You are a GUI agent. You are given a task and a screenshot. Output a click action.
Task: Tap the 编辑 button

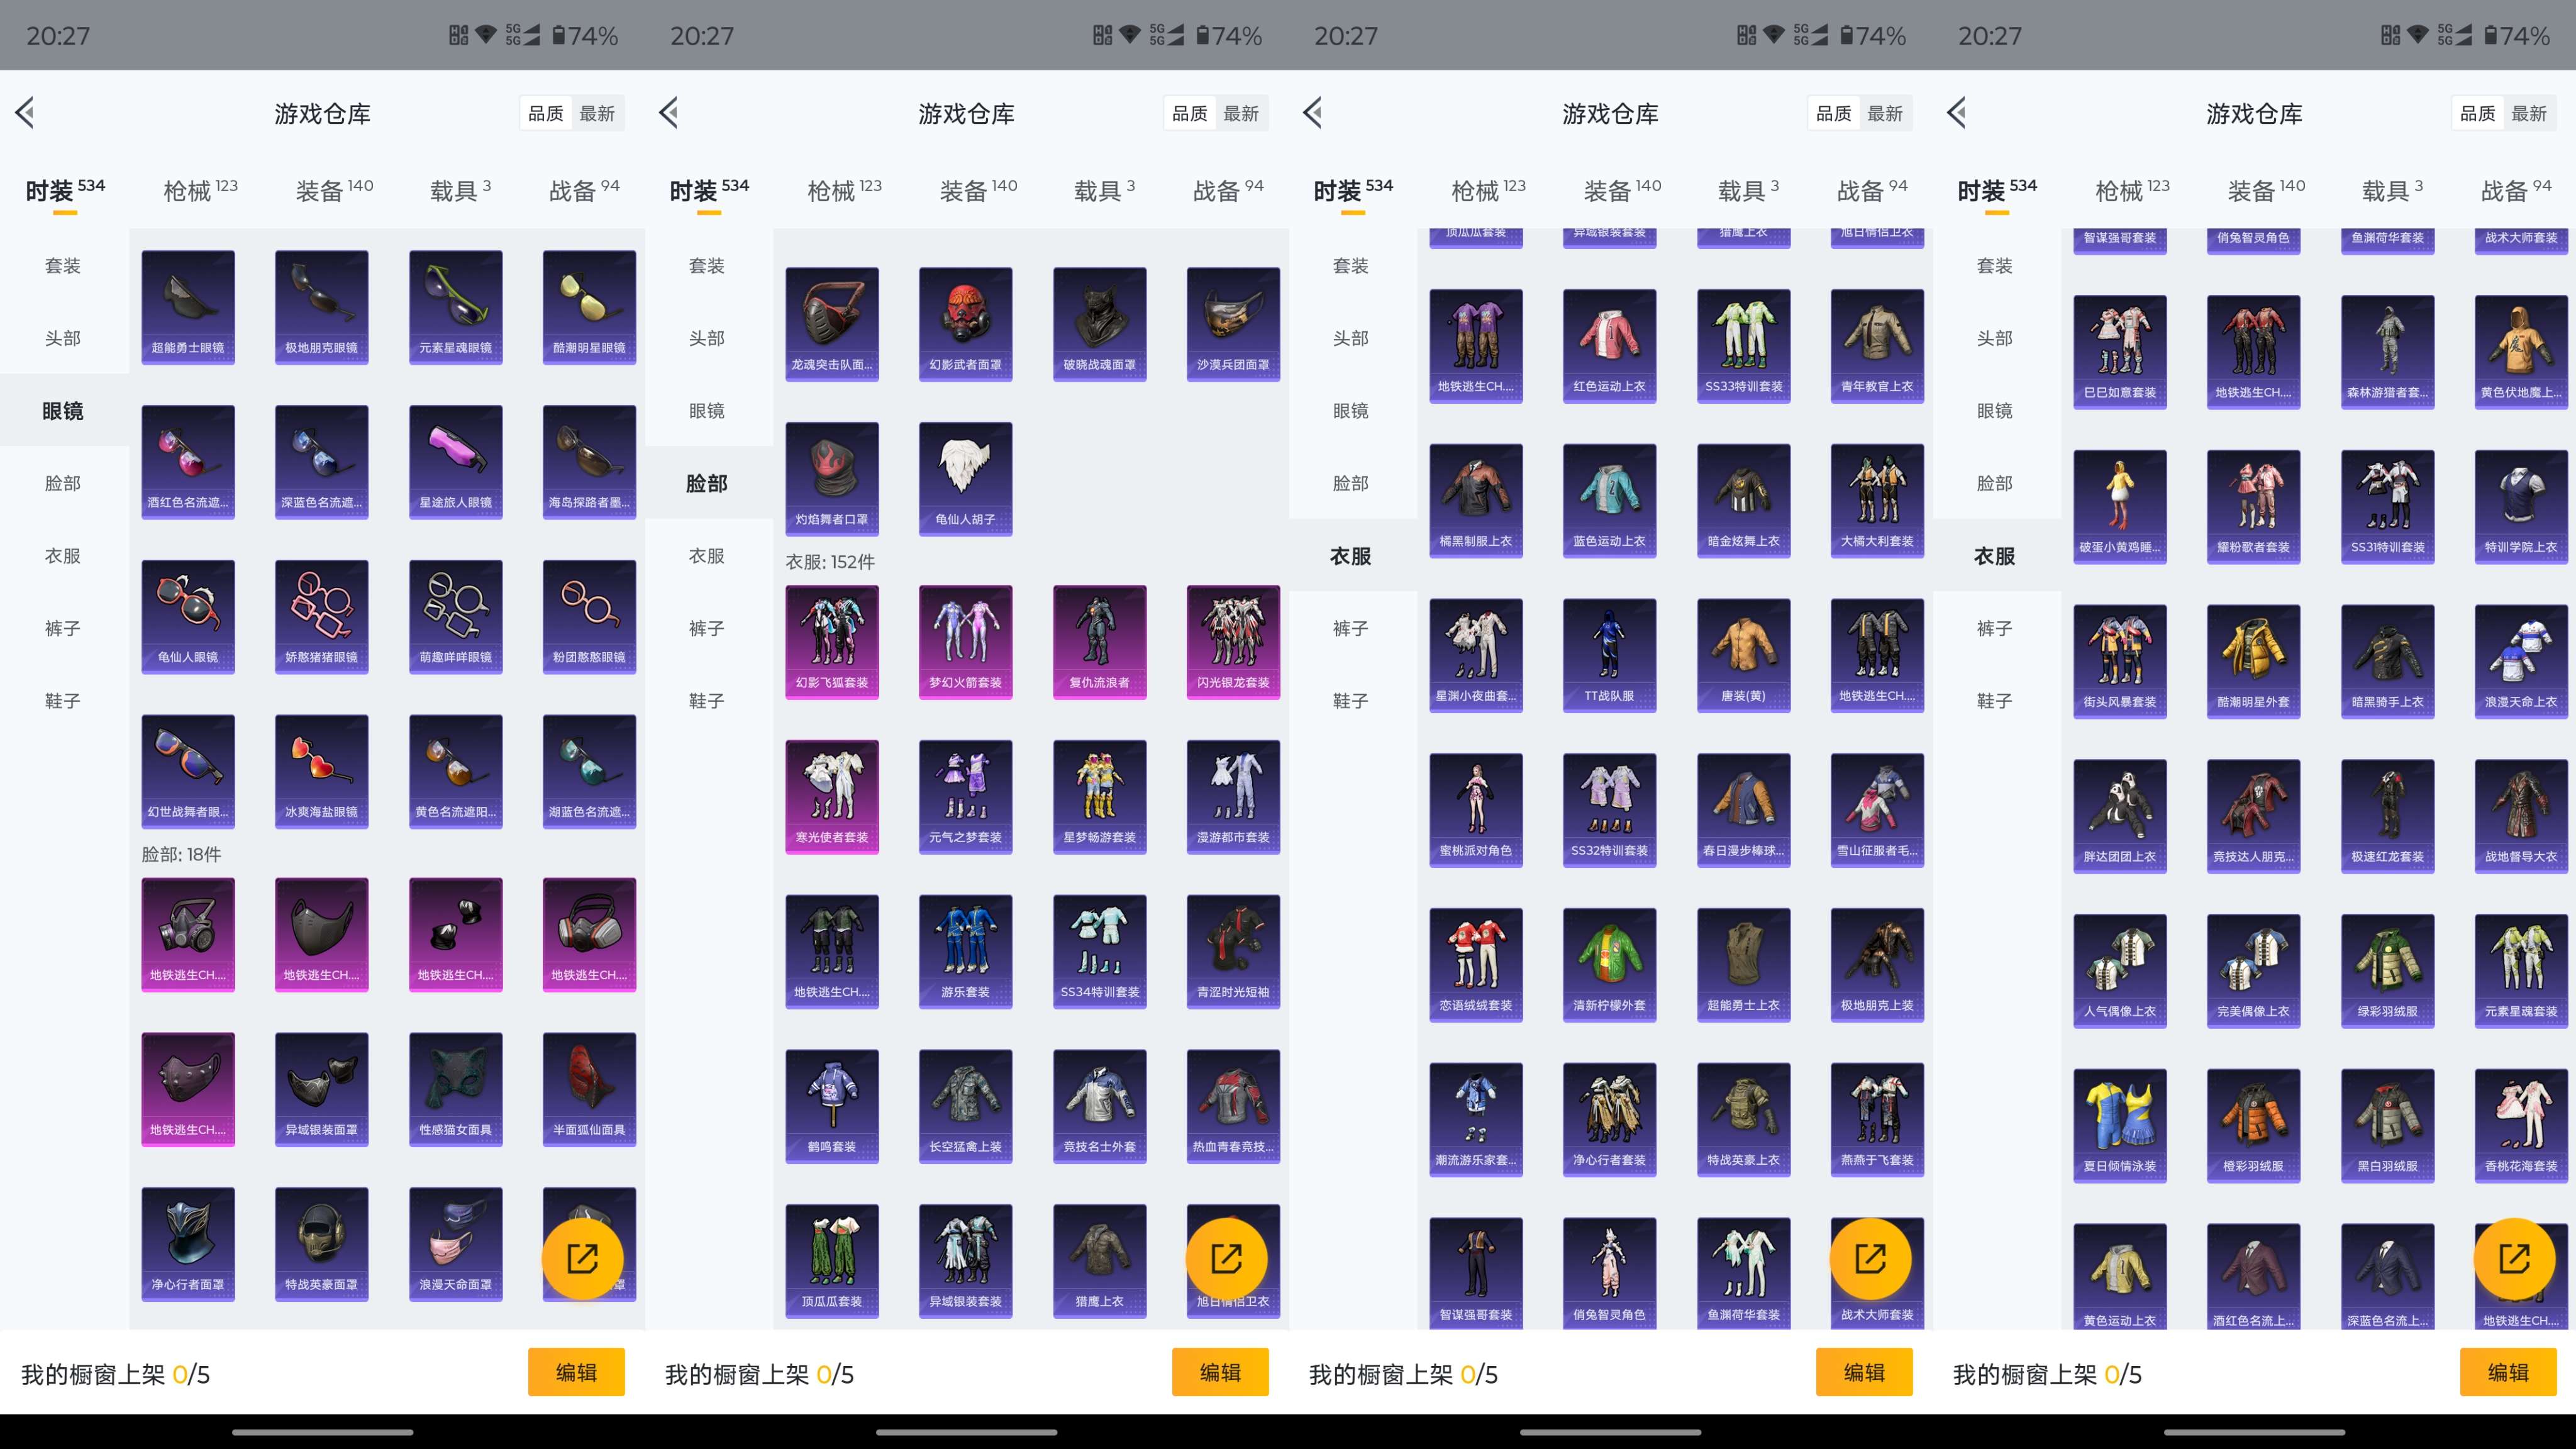coord(577,1373)
